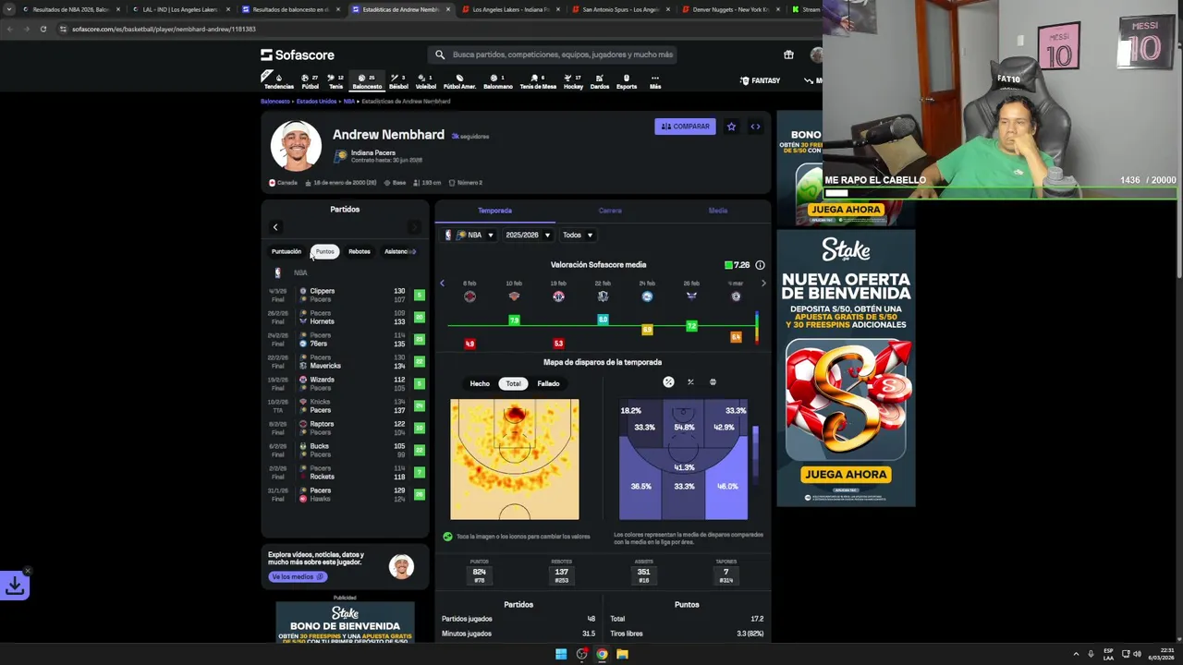Image resolution: width=1183 pixels, height=665 pixels.
Task: Open the Tendencias sports icon
Action: pyautogui.click(x=278, y=81)
